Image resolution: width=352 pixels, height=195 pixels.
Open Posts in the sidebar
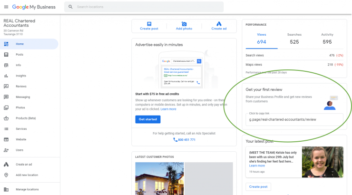point(20,55)
